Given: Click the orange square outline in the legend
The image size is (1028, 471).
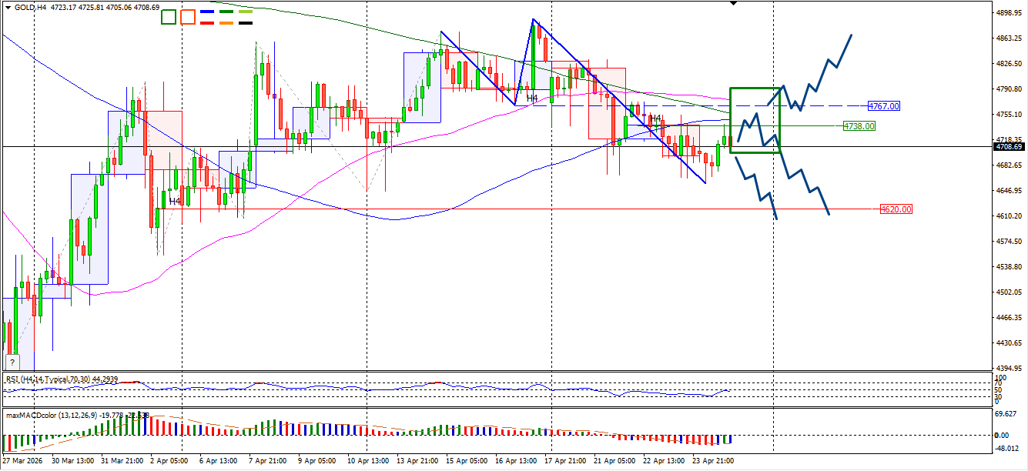Looking at the screenshot, I should (188, 17).
